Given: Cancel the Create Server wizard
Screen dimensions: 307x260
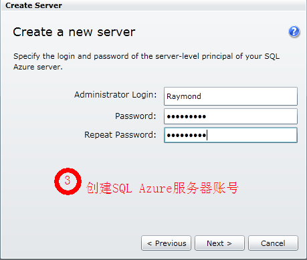Looking at the screenshot, I should click(273, 243).
